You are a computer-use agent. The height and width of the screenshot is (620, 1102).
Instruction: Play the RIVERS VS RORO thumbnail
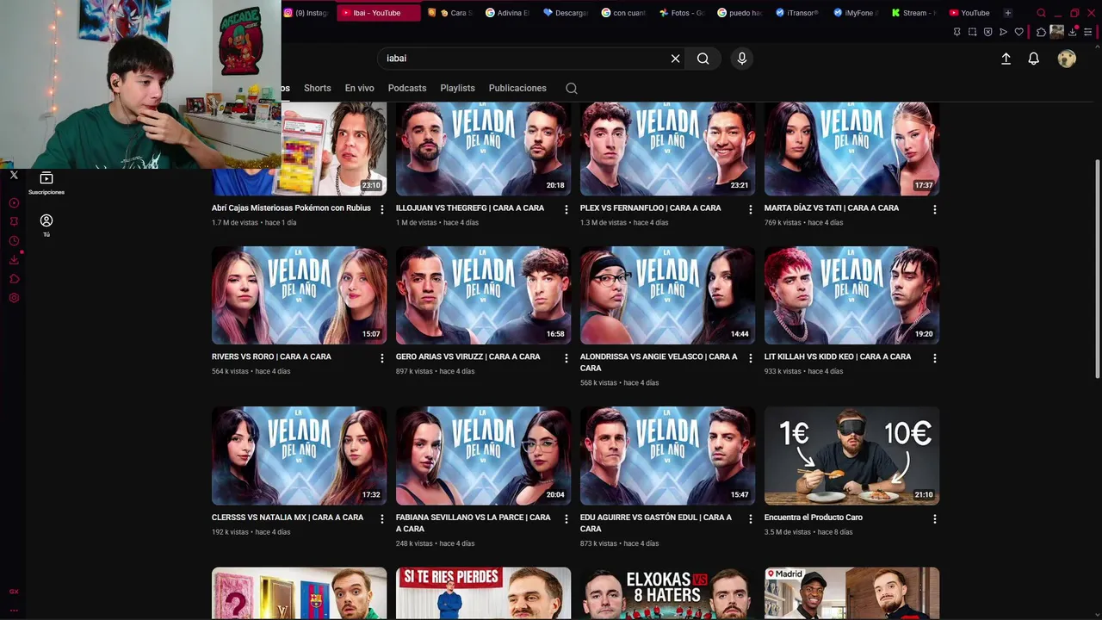tap(299, 295)
